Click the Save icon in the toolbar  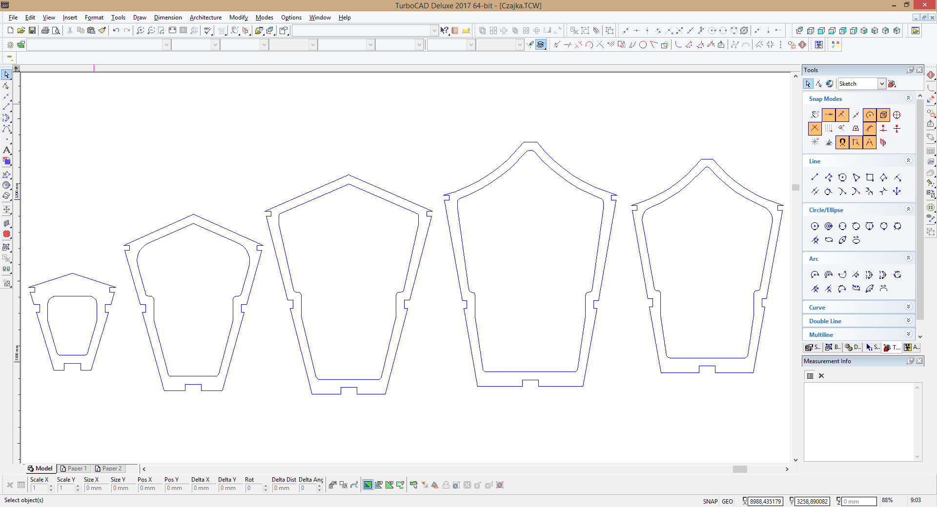(32, 30)
